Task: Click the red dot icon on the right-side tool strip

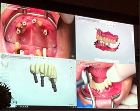Action: 71,67
